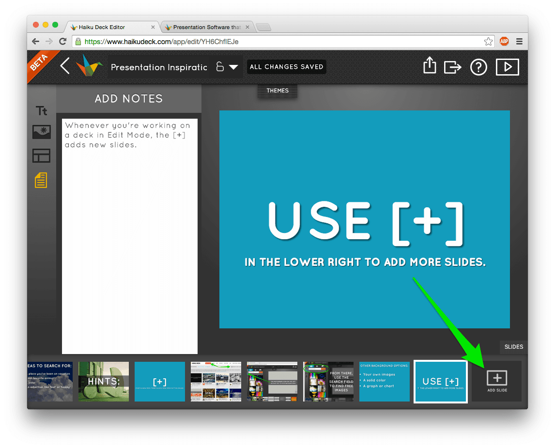The width and height of the screenshot is (555, 448).
Task: Click the export arrow icon
Action: pos(452,67)
